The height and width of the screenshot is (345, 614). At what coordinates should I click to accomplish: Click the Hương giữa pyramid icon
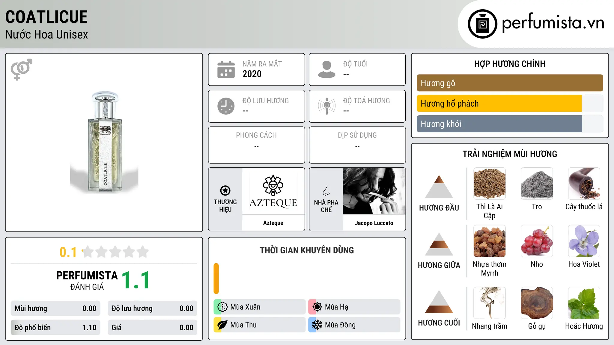439,244
